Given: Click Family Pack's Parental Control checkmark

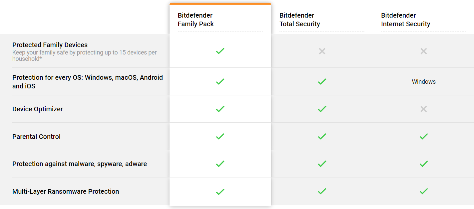Looking at the screenshot, I should coord(220,136).
